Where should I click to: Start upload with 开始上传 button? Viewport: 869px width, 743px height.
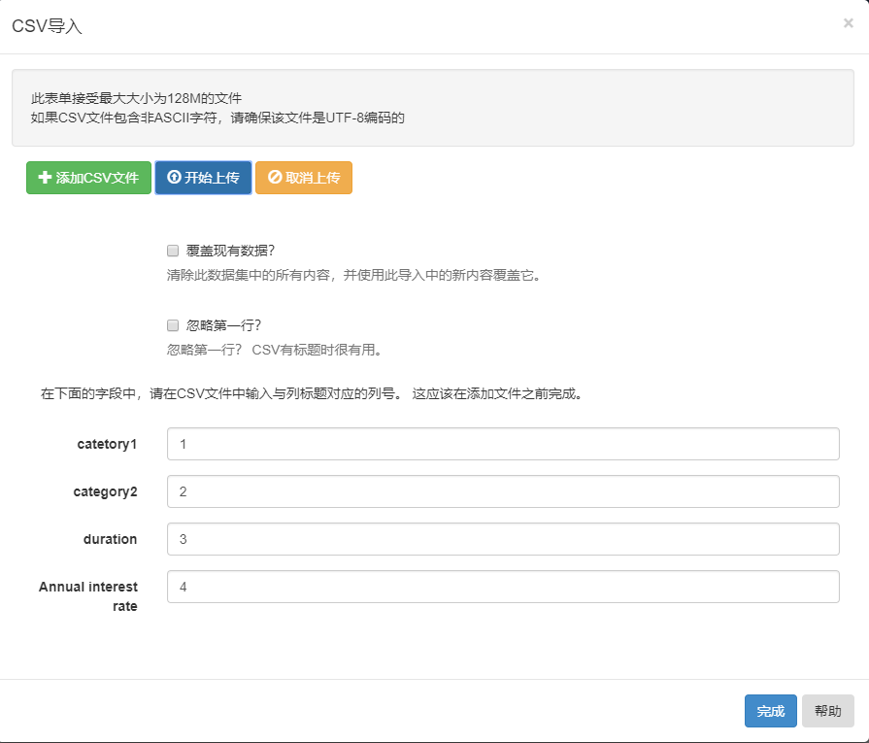[x=203, y=178]
